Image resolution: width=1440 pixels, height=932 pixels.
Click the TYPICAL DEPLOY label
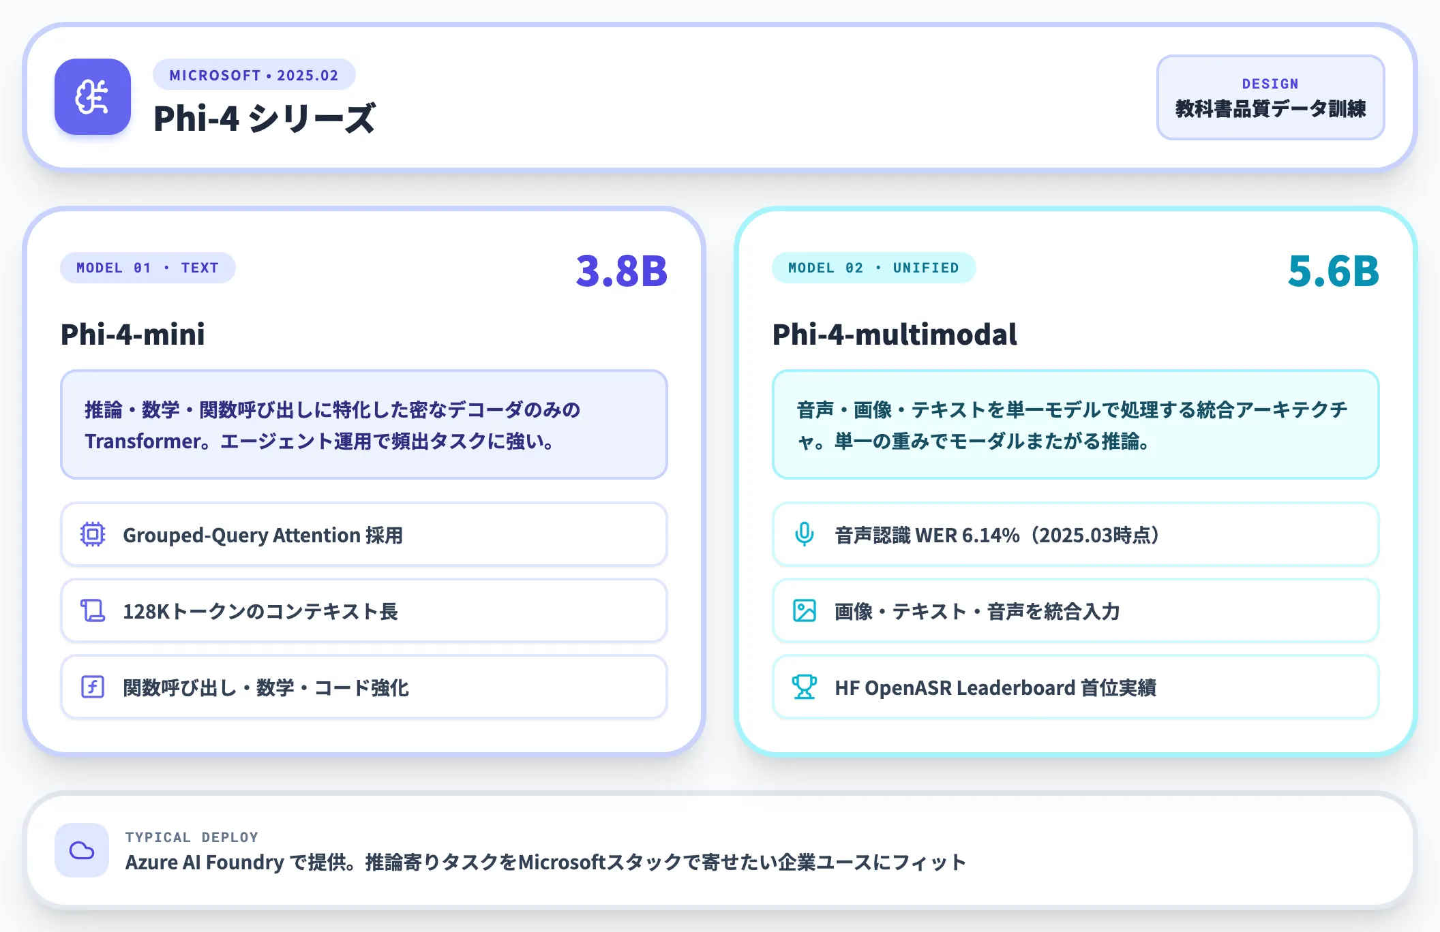[x=192, y=837]
